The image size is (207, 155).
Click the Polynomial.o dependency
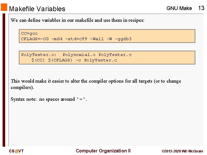pos(79,55)
